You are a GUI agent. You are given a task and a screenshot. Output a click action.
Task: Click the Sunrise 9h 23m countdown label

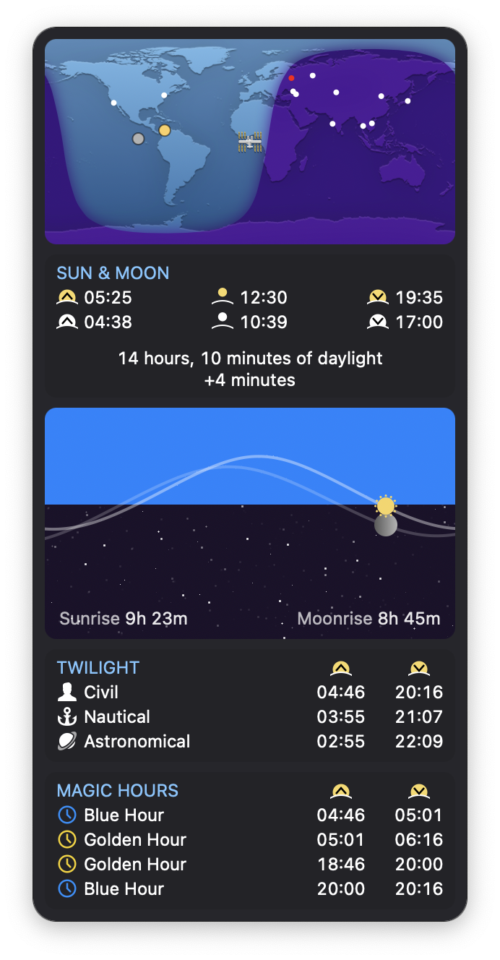click(124, 619)
